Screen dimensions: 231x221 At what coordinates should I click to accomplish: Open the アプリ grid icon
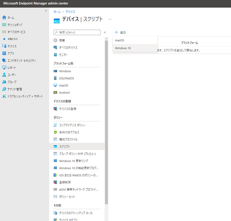pos(4,53)
